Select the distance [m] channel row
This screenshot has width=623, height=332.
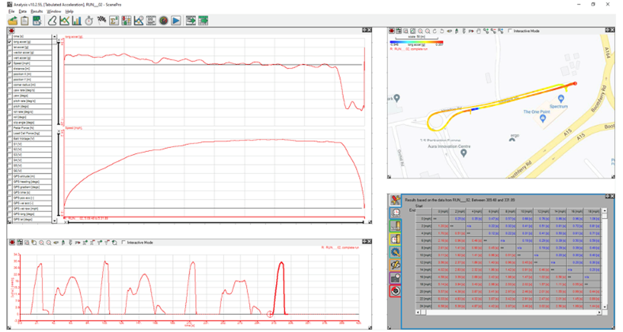pyautogui.click(x=22, y=69)
